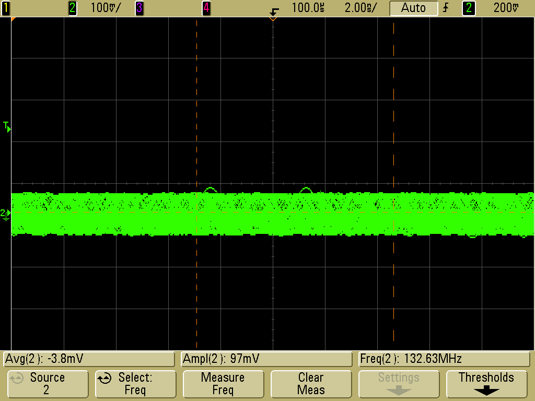
Task: Click the orange trigger position triangle on graticule
Action: coord(273,19)
